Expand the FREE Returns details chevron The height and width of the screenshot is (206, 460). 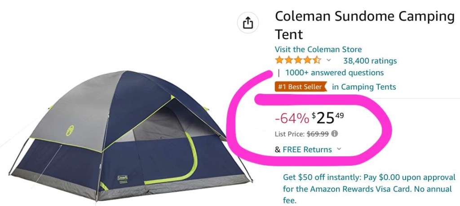pos(339,149)
